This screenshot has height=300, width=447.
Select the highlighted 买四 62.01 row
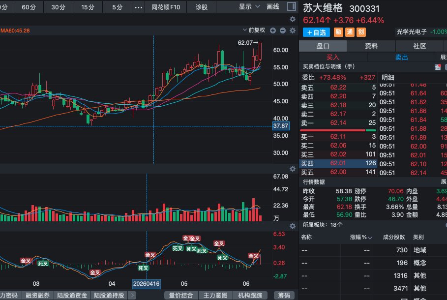pyautogui.click(x=338, y=163)
